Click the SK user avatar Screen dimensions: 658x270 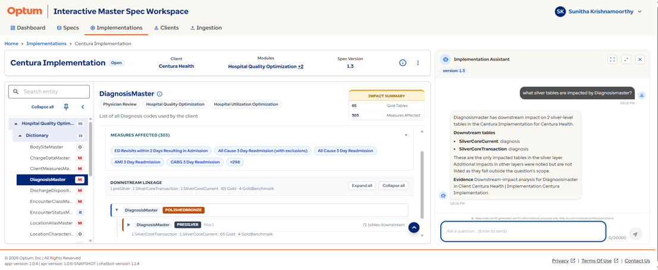(560, 12)
